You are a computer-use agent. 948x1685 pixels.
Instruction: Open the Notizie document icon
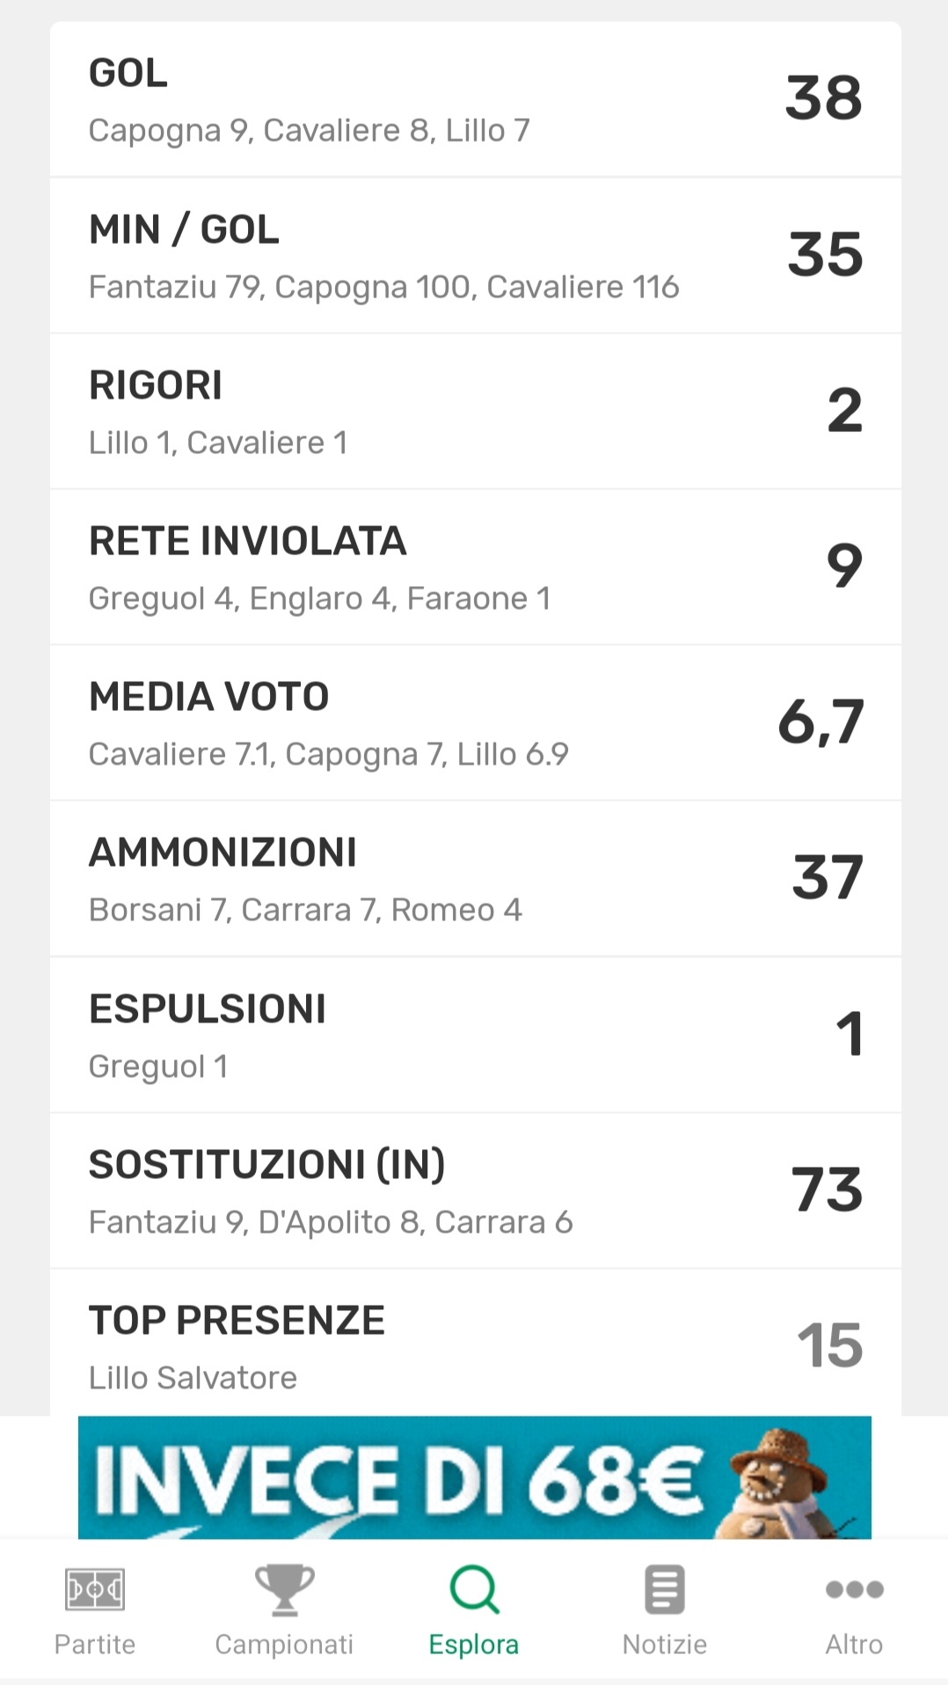(x=664, y=1589)
